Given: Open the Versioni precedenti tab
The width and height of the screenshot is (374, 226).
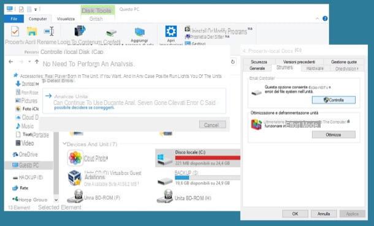Looking at the screenshot, I should pos(299,62).
